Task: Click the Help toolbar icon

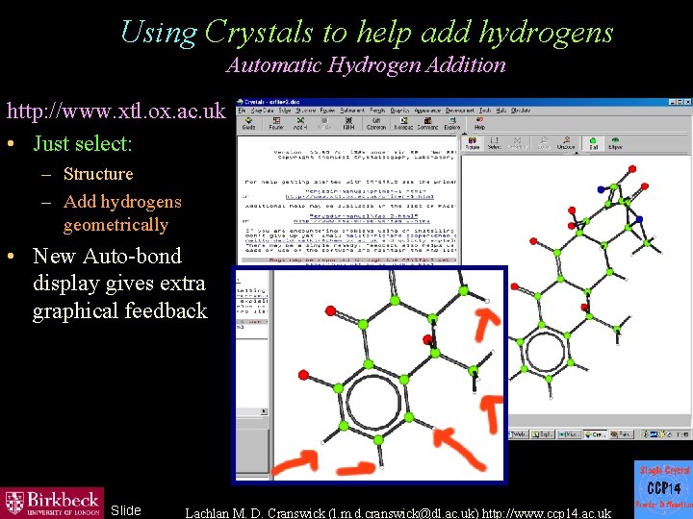Action: [x=479, y=123]
